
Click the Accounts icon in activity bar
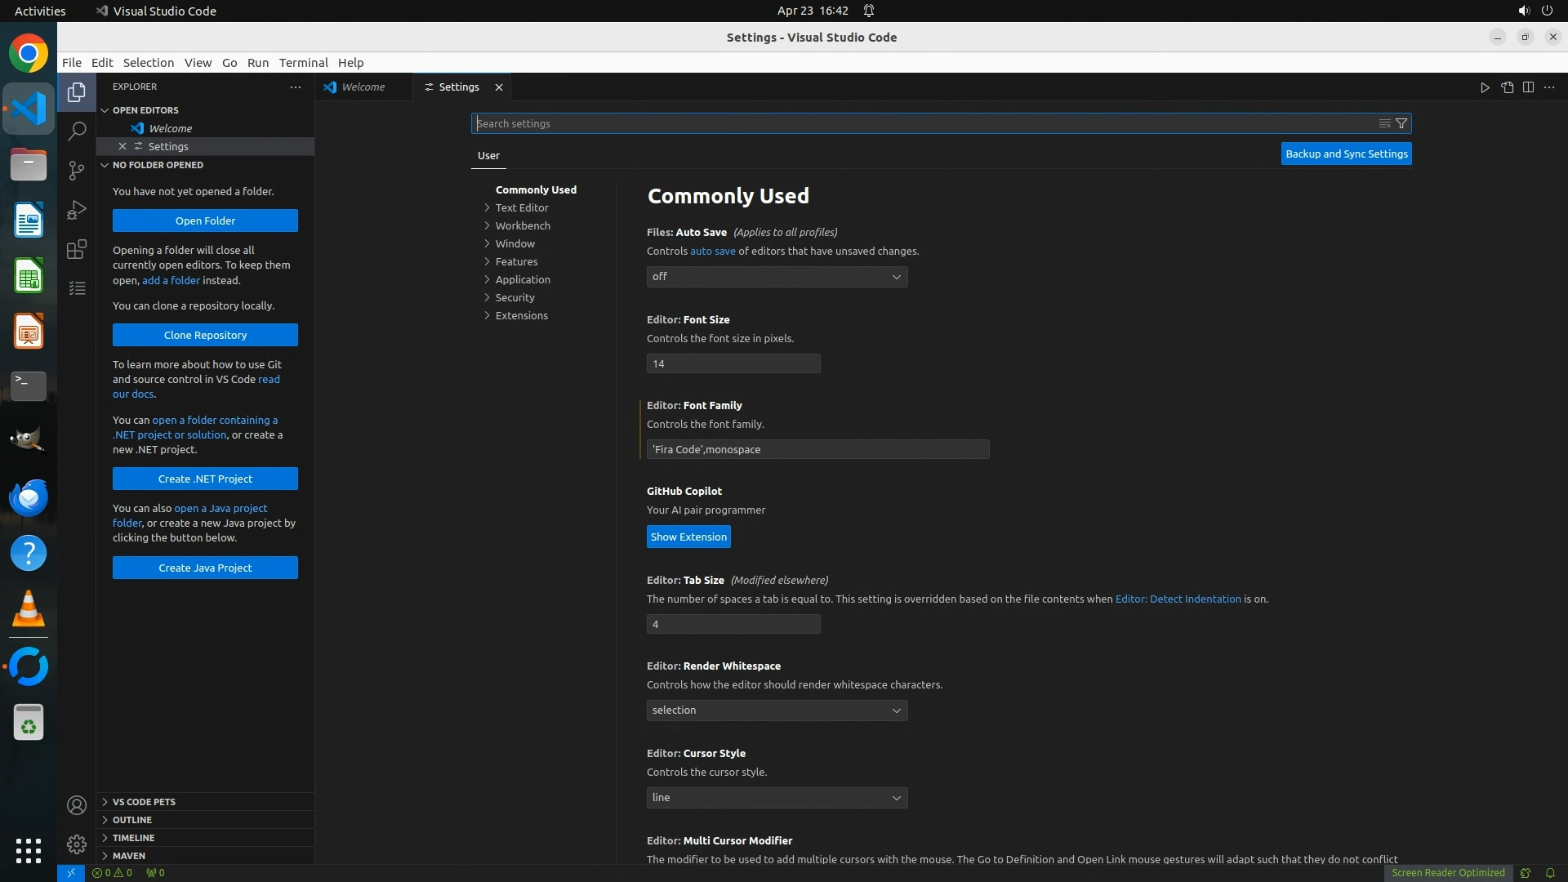click(x=77, y=805)
